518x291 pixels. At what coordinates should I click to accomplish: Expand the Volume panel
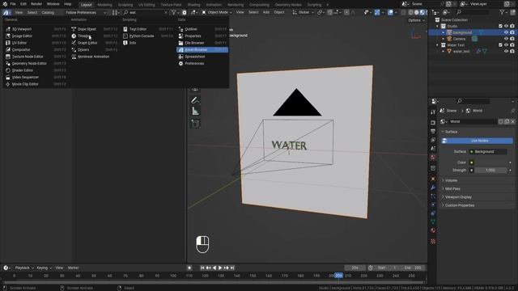click(477, 180)
